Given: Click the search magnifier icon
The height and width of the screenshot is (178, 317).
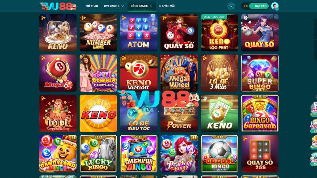Looking at the screenshot, I should point(231,6).
